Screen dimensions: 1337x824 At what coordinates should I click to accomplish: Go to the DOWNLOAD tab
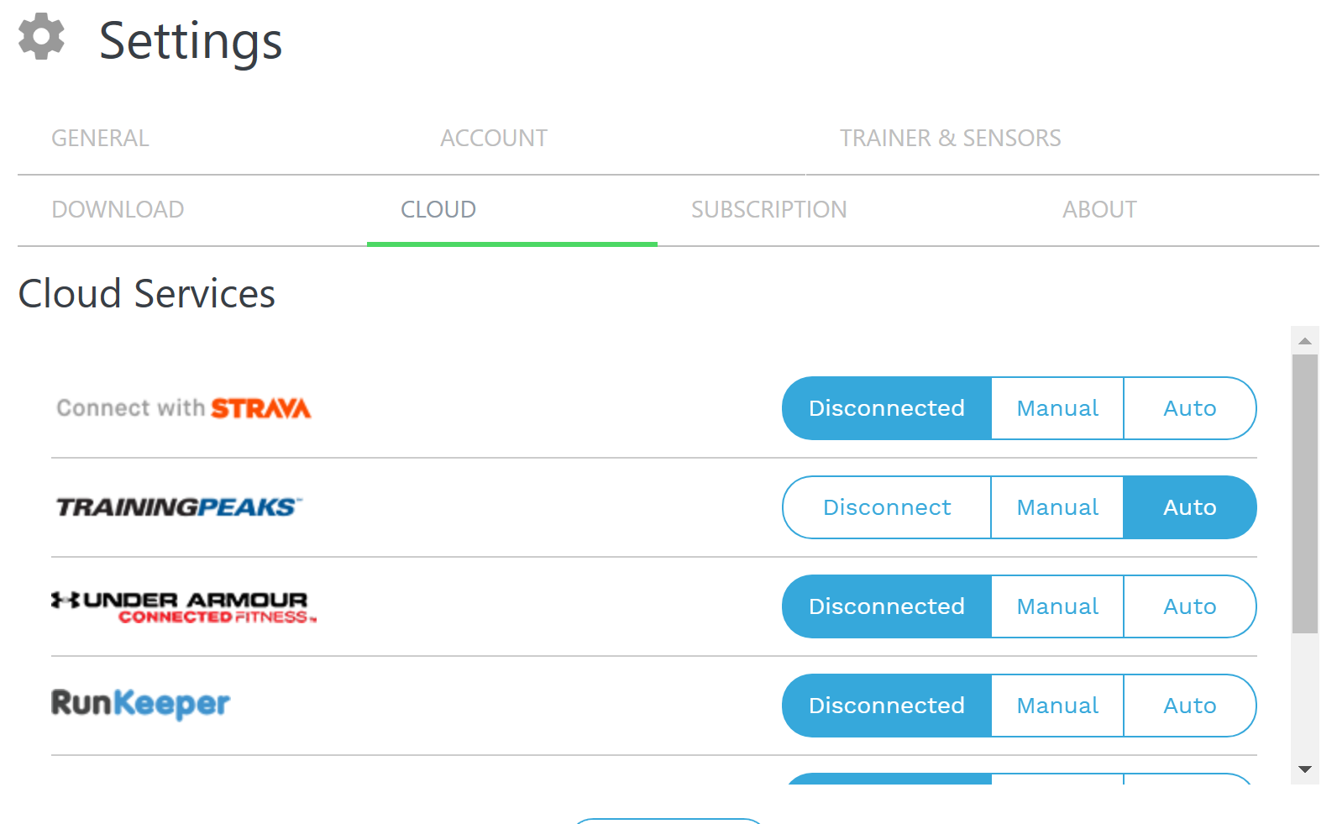[118, 209]
